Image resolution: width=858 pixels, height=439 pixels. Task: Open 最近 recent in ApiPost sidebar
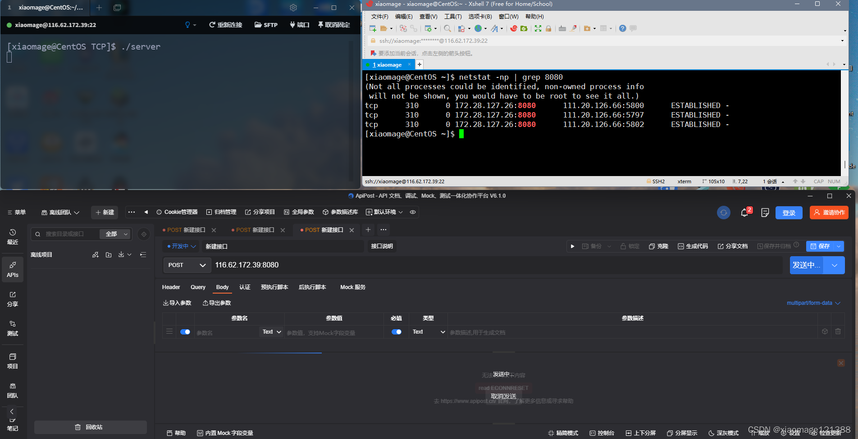pos(13,237)
